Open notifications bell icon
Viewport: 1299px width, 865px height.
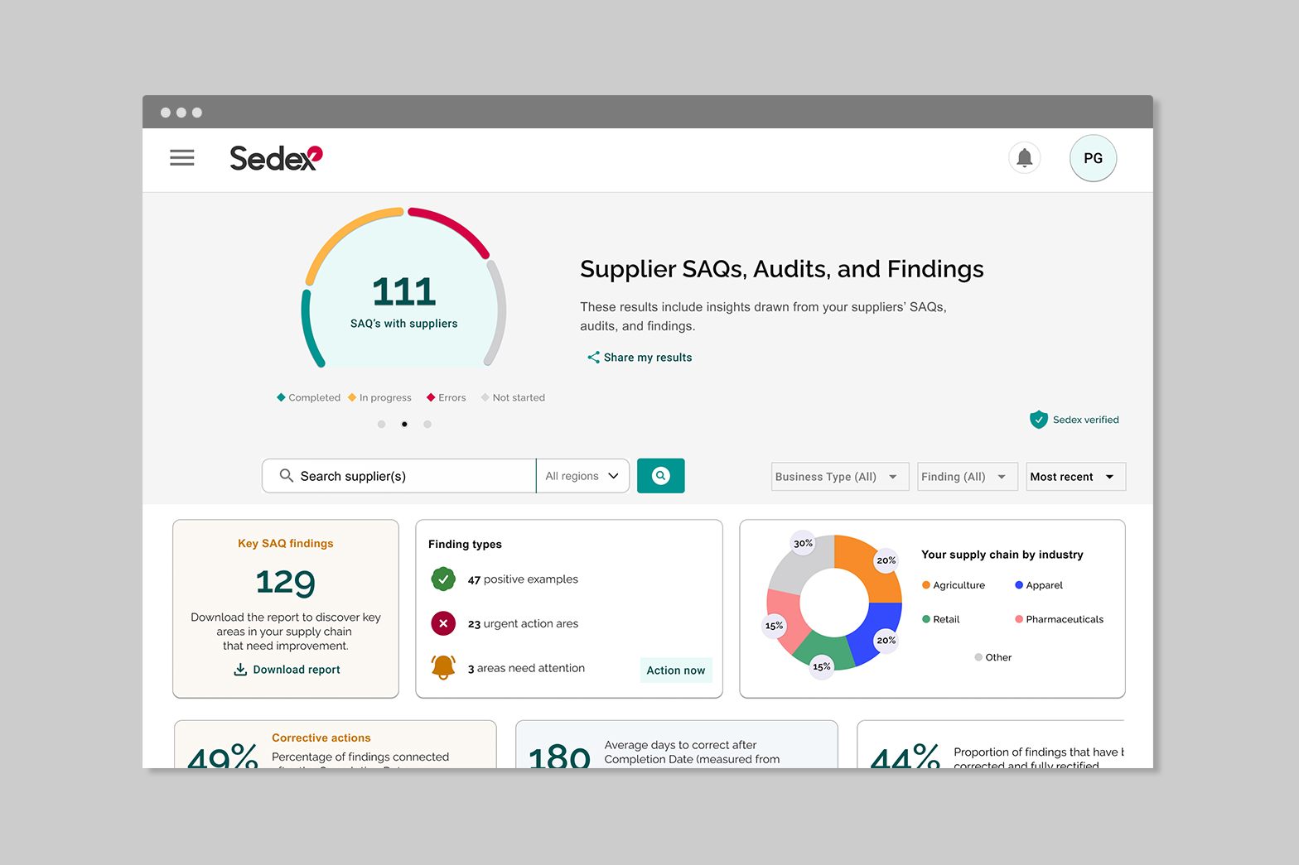[x=1024, y=157]
